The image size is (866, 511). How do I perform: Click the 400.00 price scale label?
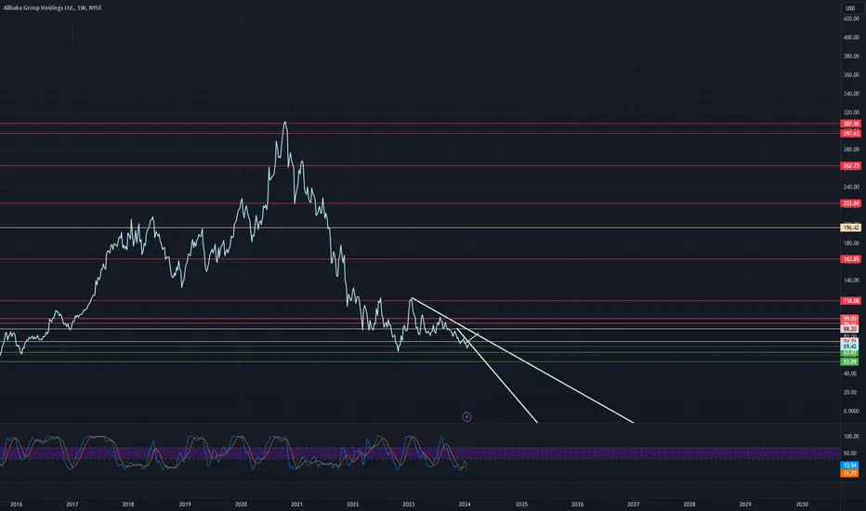[851, 37]
